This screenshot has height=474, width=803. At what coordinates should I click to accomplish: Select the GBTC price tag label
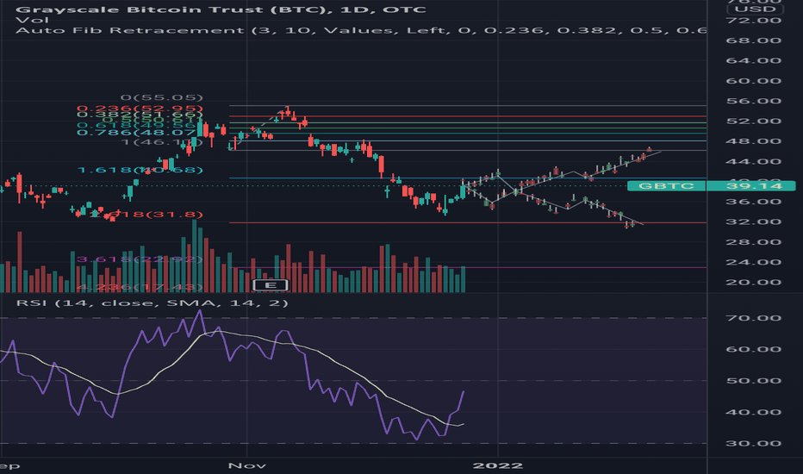click(x=666, y=185)
